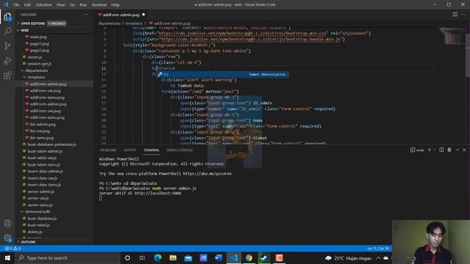The height and width of the screenshot is (264, 470).
Task: Open File Explorer from taskbar
Action: (x=173, y=257)
